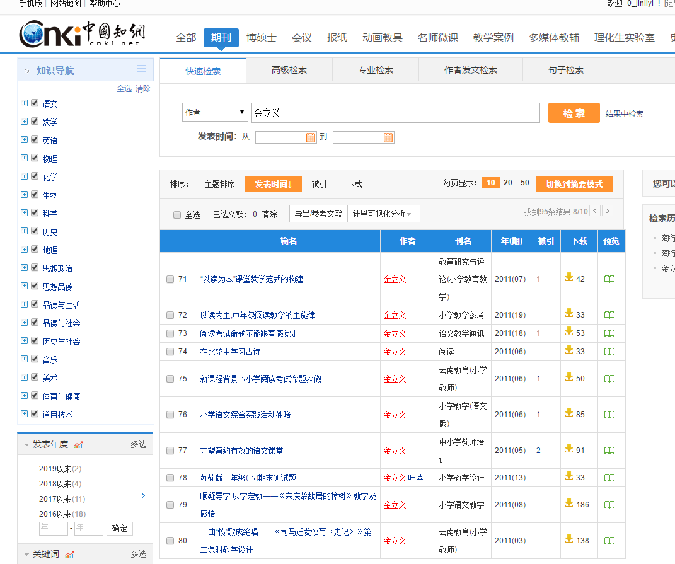675x564 pixels.
Task: Switch to 专业检索 tab
Action: (376, 70)
